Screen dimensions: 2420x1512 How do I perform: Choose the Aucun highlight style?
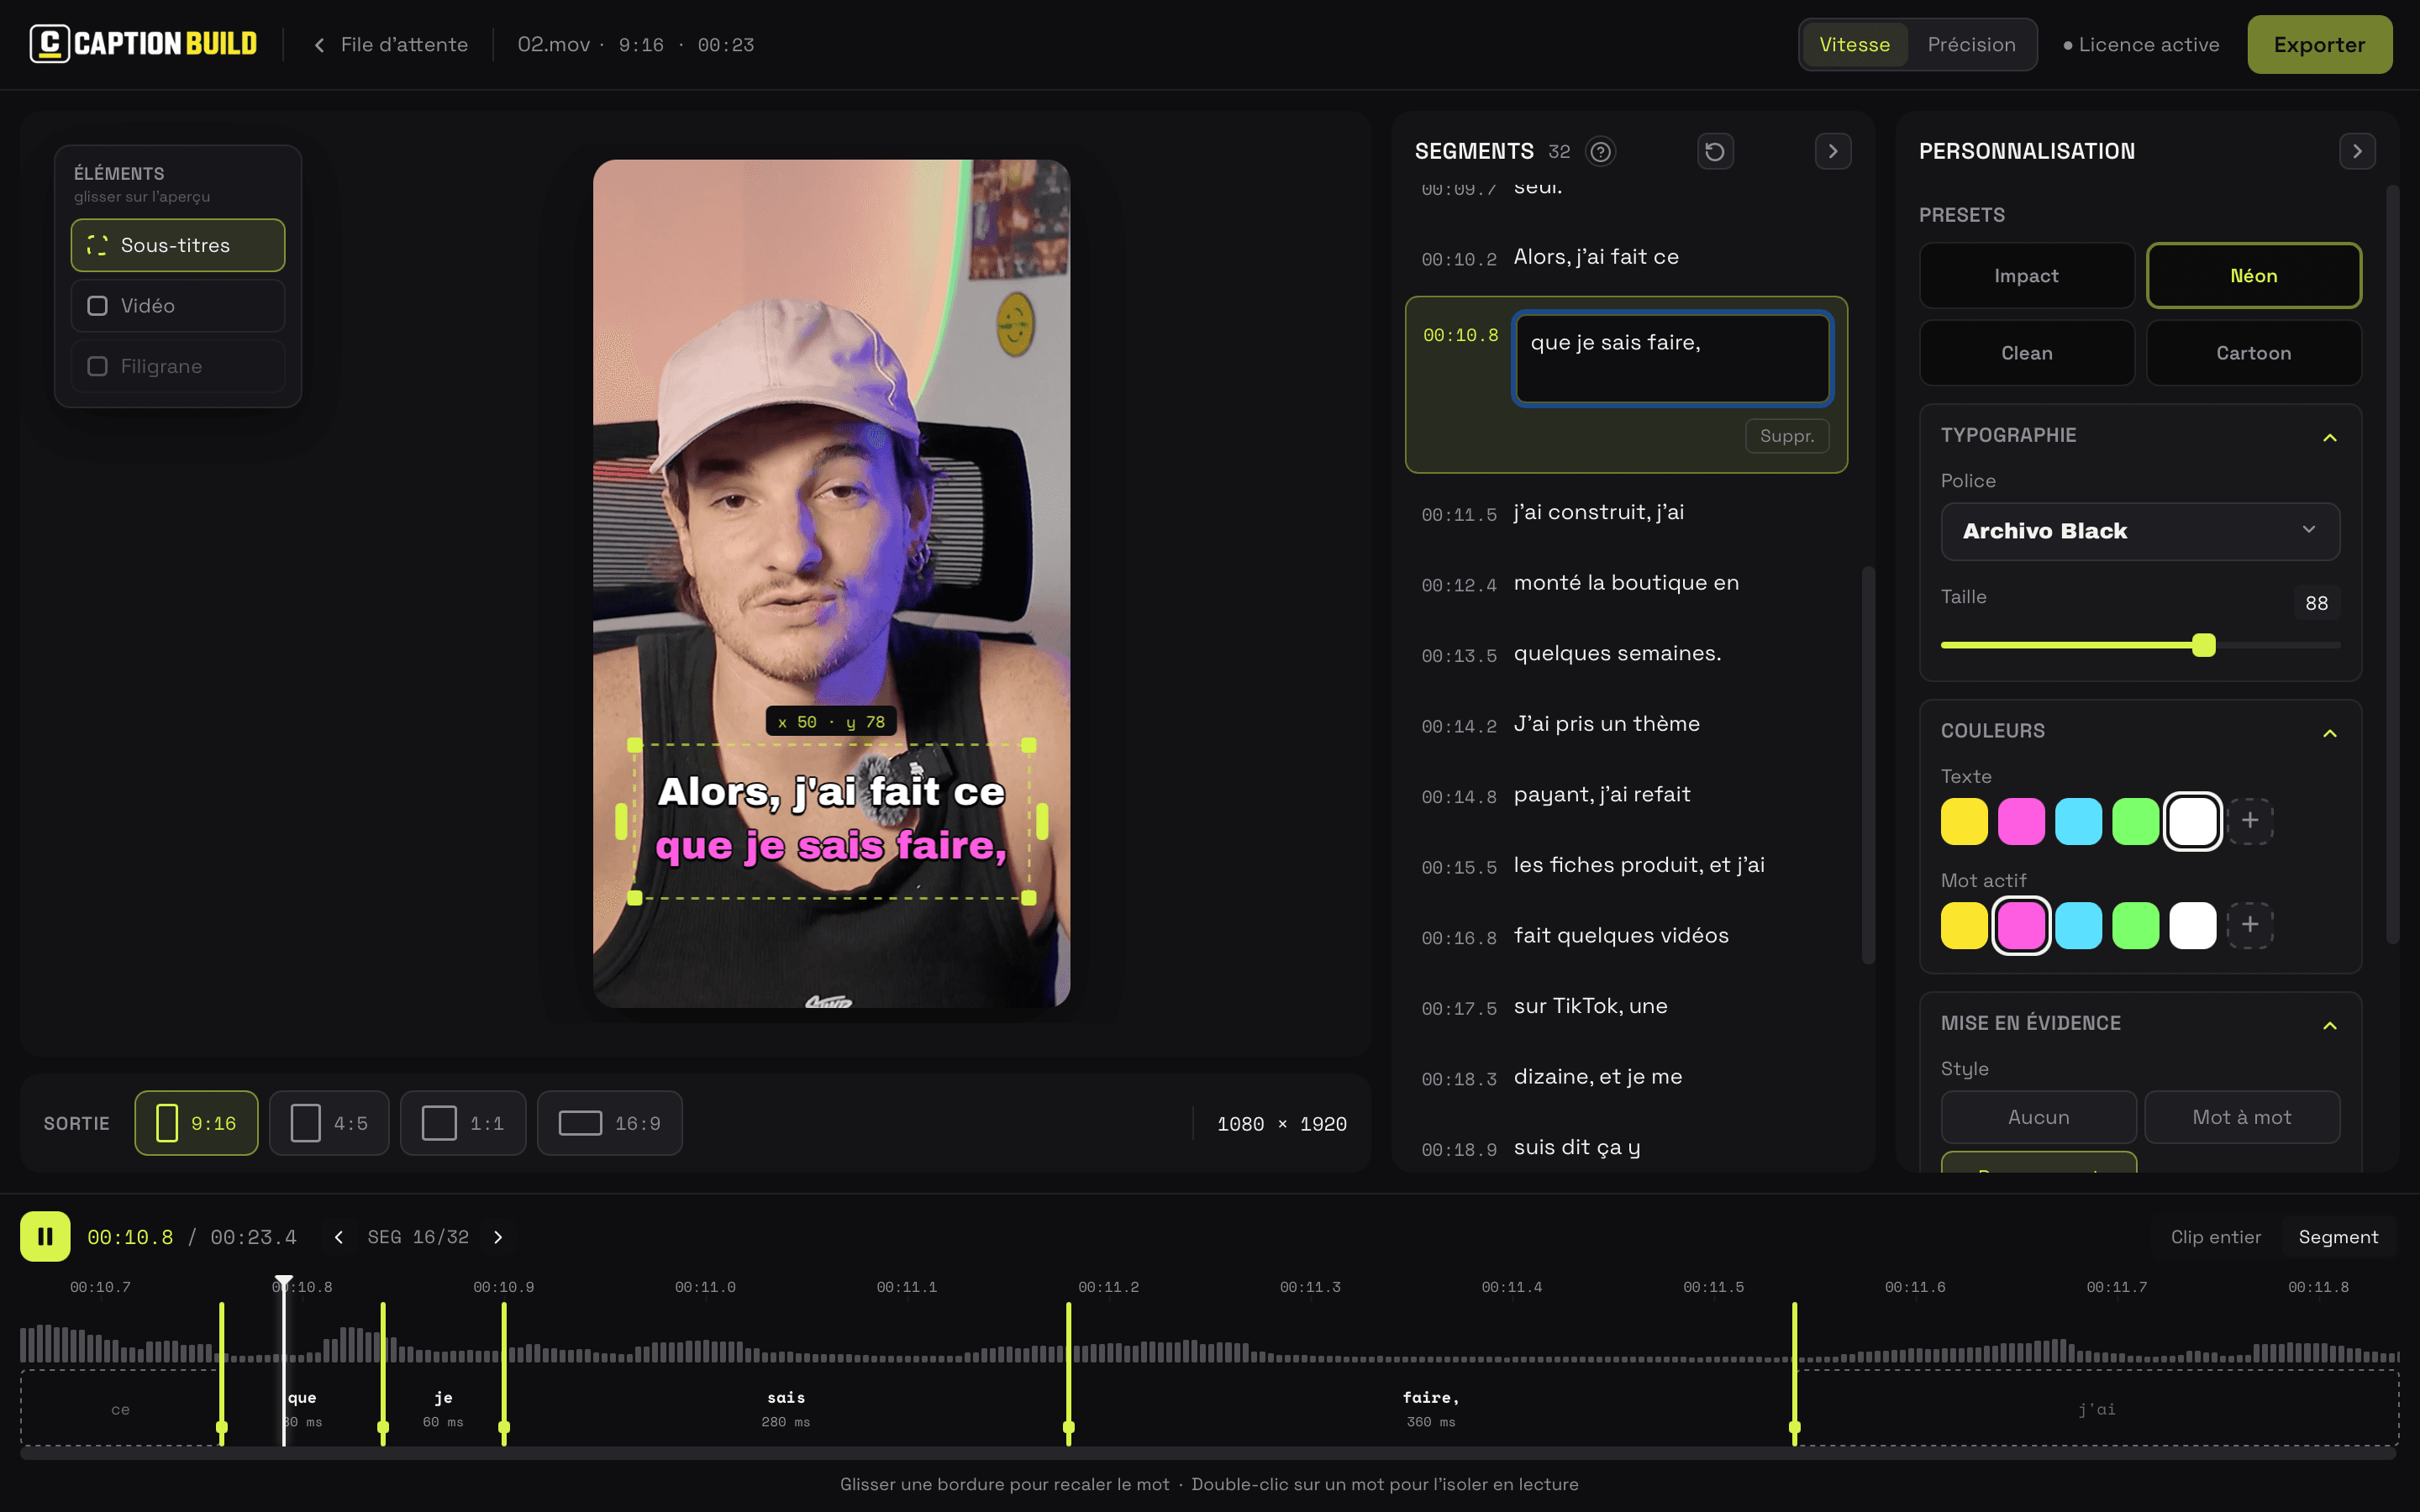(x=2038, y=1117)
